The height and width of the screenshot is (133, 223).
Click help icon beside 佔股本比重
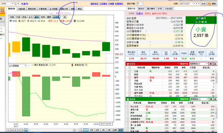tap(150, 42)
